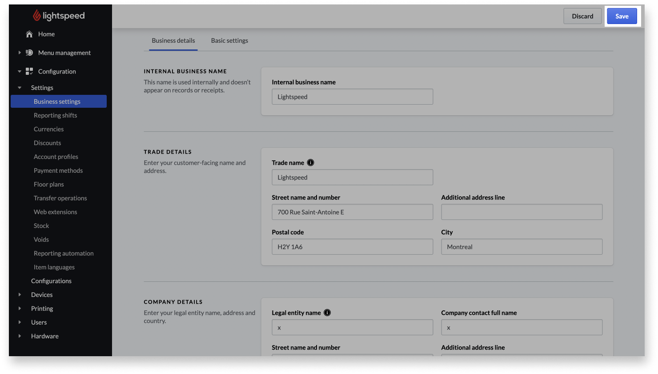Open Currencies settings
Image resolution: width=658 pixels, height=374 pixels.
[48, 129]
